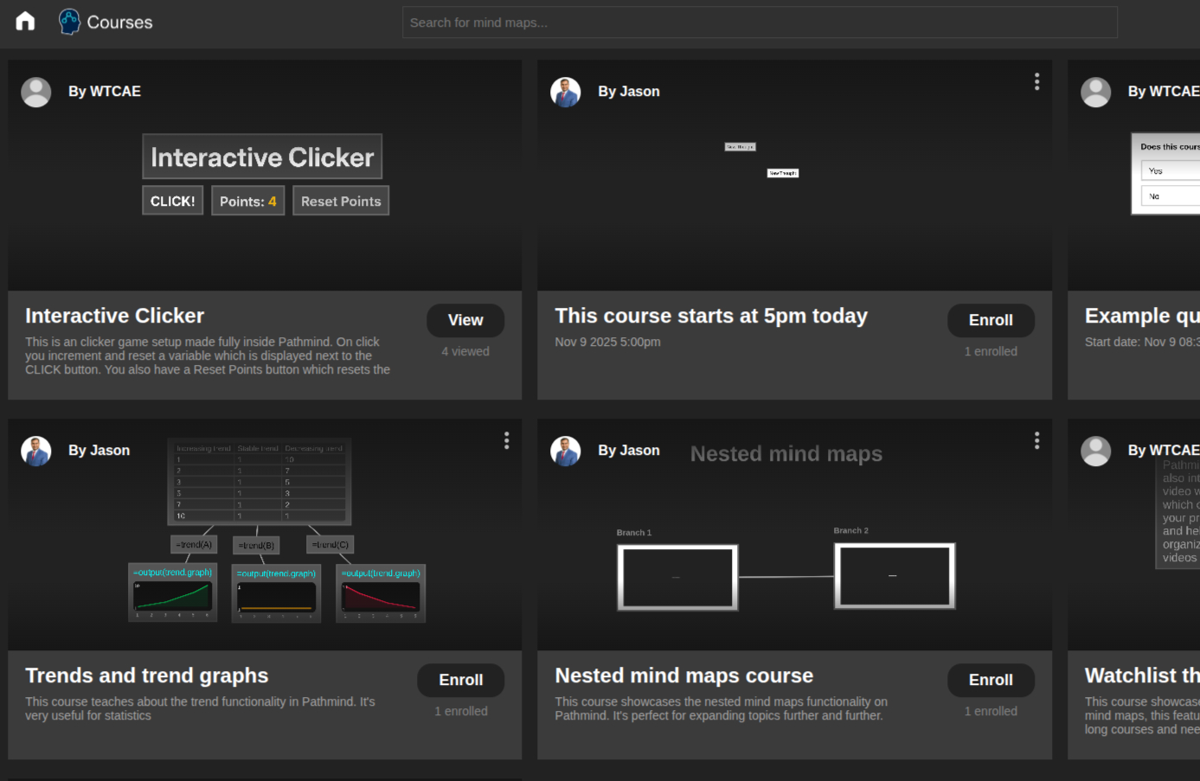View the Interactive Clicker course
Screen dimensions: 1200x781
pyautogui.click(x=465, y=320)
